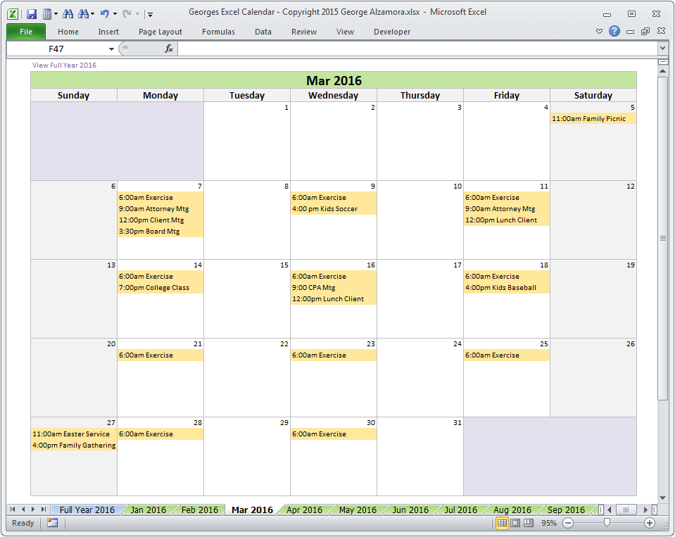Minimize the workbook window in the ribbon row
This screenshot has height=537, width=675.
[x=630, y=32]
